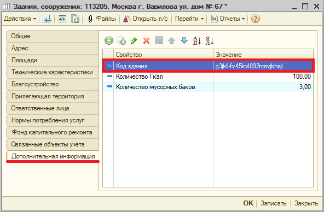324x212 pixels.
Task: Click the OK button
Action: pos(248,203)
